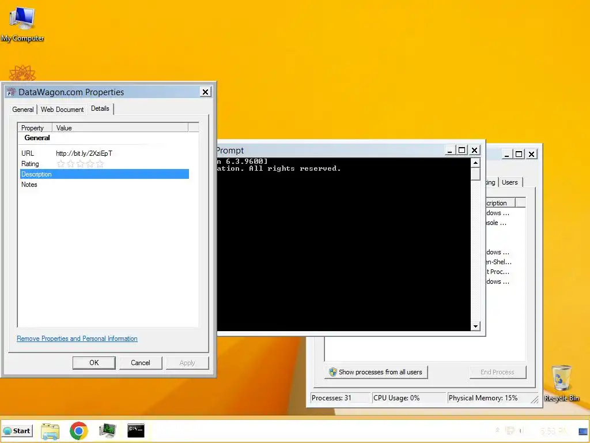
Task: Open Task Manager taskbar icon
Action: pyautogui.click(x=107, y=431)
